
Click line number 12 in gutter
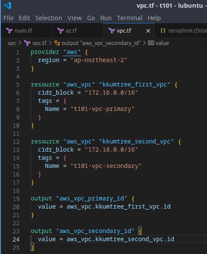(x=16, y=142)
